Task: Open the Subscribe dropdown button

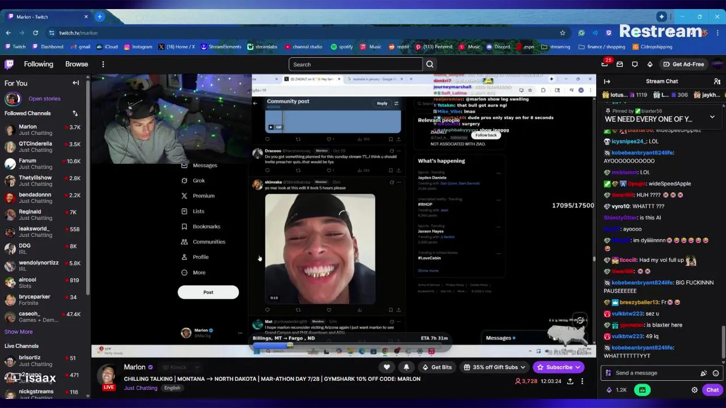Action: pyautogui.click(x=559, y=367)
